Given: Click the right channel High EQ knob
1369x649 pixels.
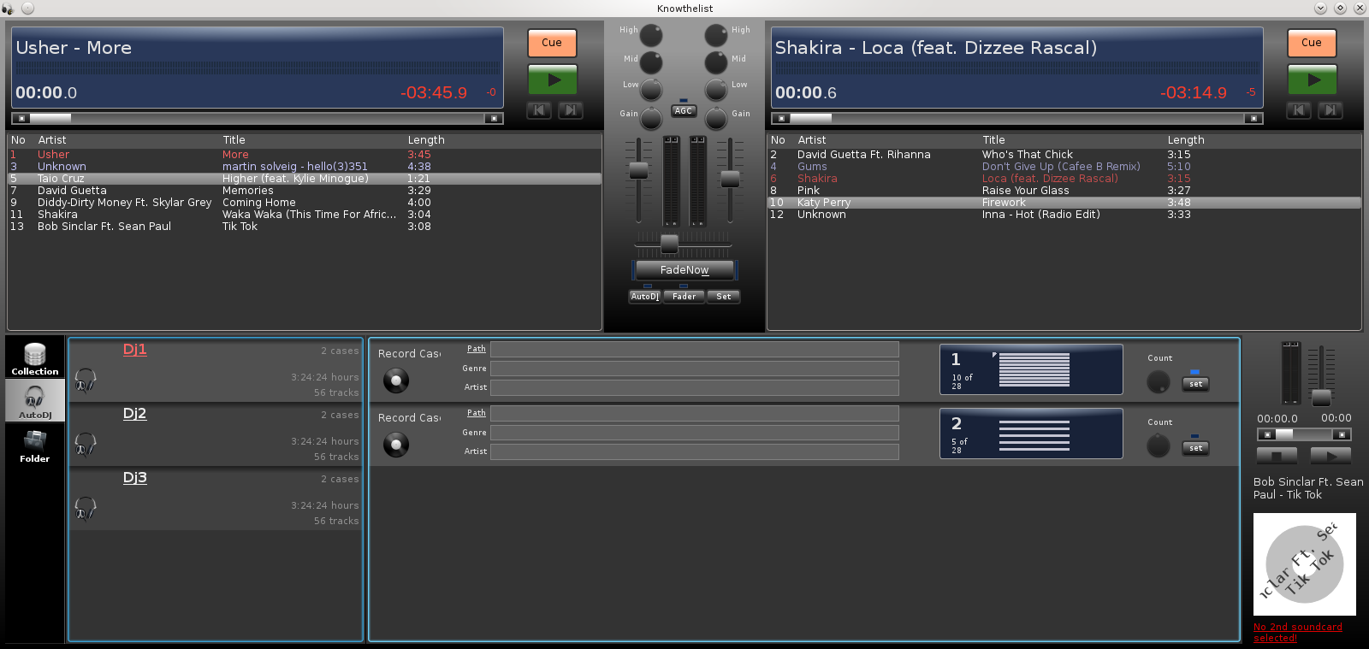Looking at the screenshot, I should [x=716, y=35].
